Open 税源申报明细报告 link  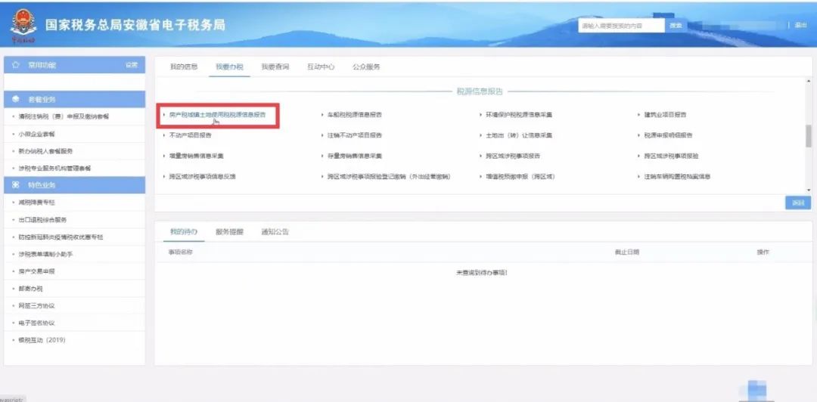(x=669, y=135)
